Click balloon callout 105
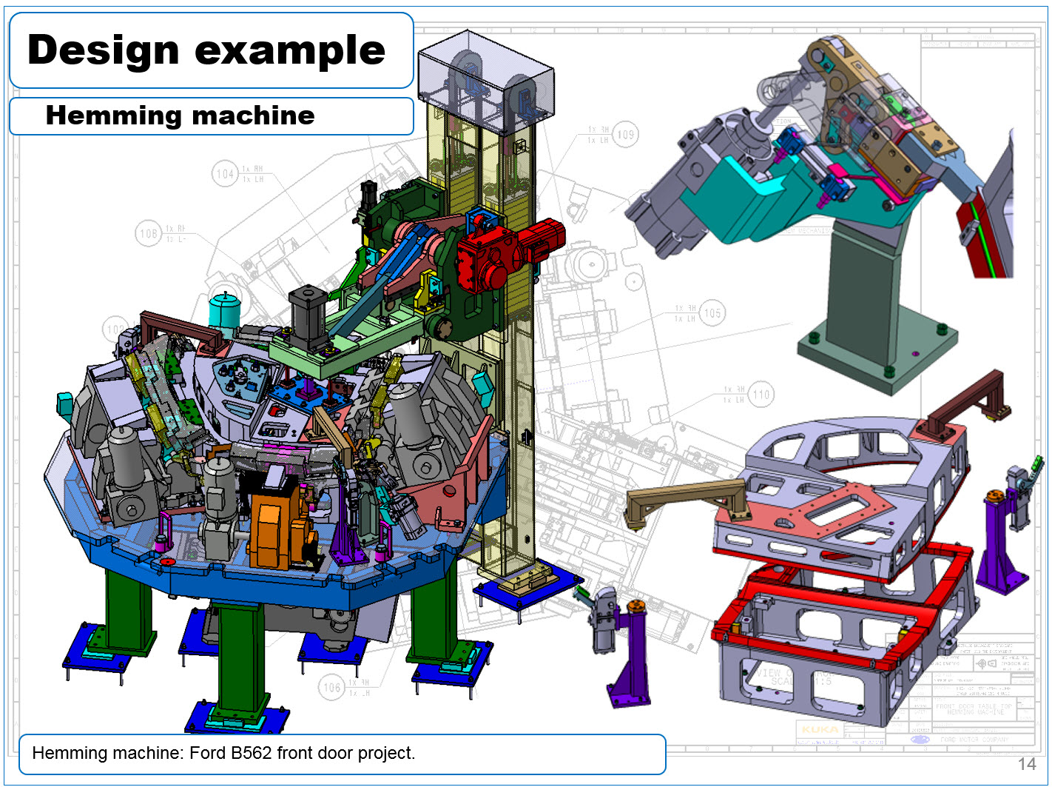Image resolution: width=1052 pixels, height=787 pixels. click(x=712, y=313)
